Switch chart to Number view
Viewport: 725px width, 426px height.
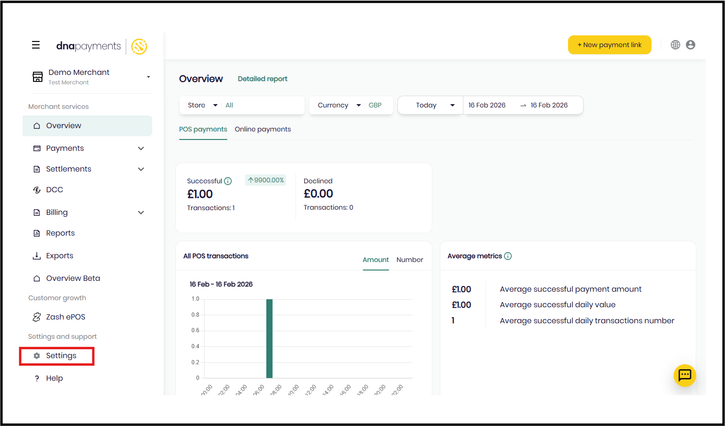pyautogui.click(x=410, y=260)
